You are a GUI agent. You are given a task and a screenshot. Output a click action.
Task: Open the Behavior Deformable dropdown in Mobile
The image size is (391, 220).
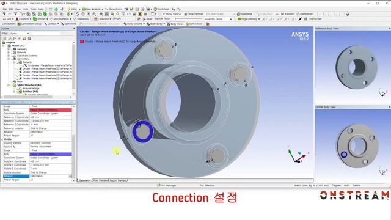pyautogui.click(x=70, y=176)
